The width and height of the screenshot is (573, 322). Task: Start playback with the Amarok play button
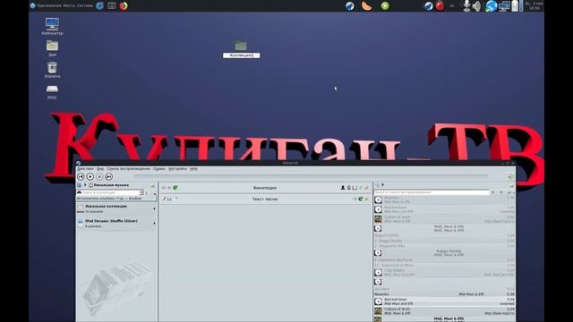[90, 177]
